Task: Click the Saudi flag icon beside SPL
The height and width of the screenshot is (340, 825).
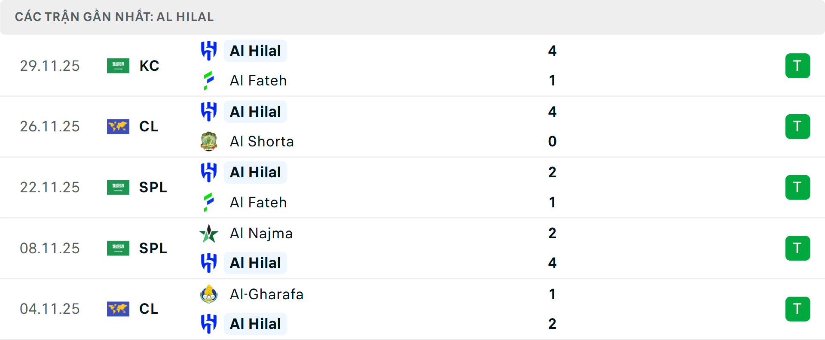Action: pyautogui.click(x=118, y=188)
